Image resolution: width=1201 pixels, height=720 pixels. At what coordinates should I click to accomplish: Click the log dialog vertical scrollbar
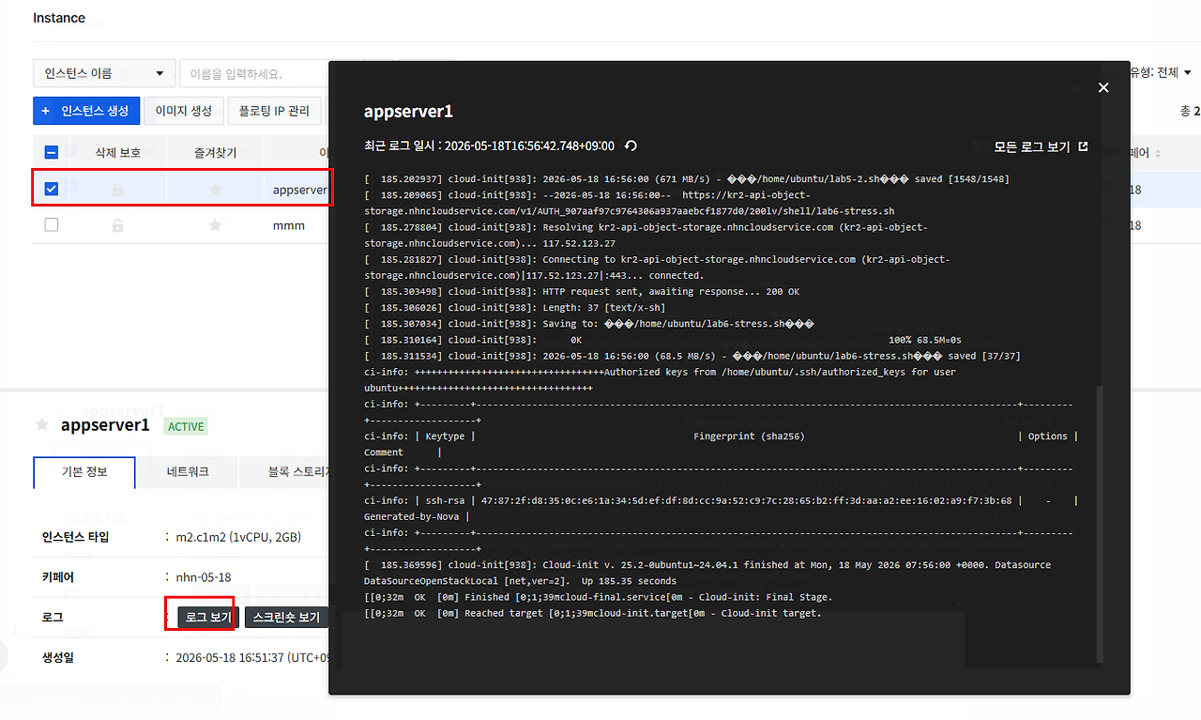(1100, 526)
